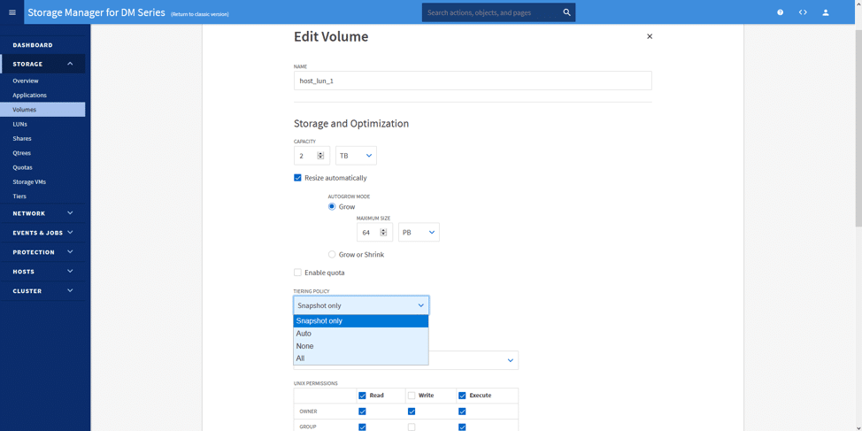The height and width of the screenshot is (431, 862).
Task: Close the Edit Volume dialog
Action: 650,36
